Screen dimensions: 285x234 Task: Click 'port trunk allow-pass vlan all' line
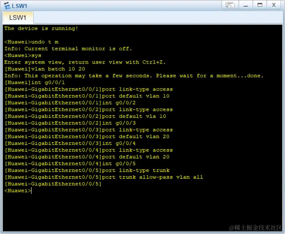point(104,177)
